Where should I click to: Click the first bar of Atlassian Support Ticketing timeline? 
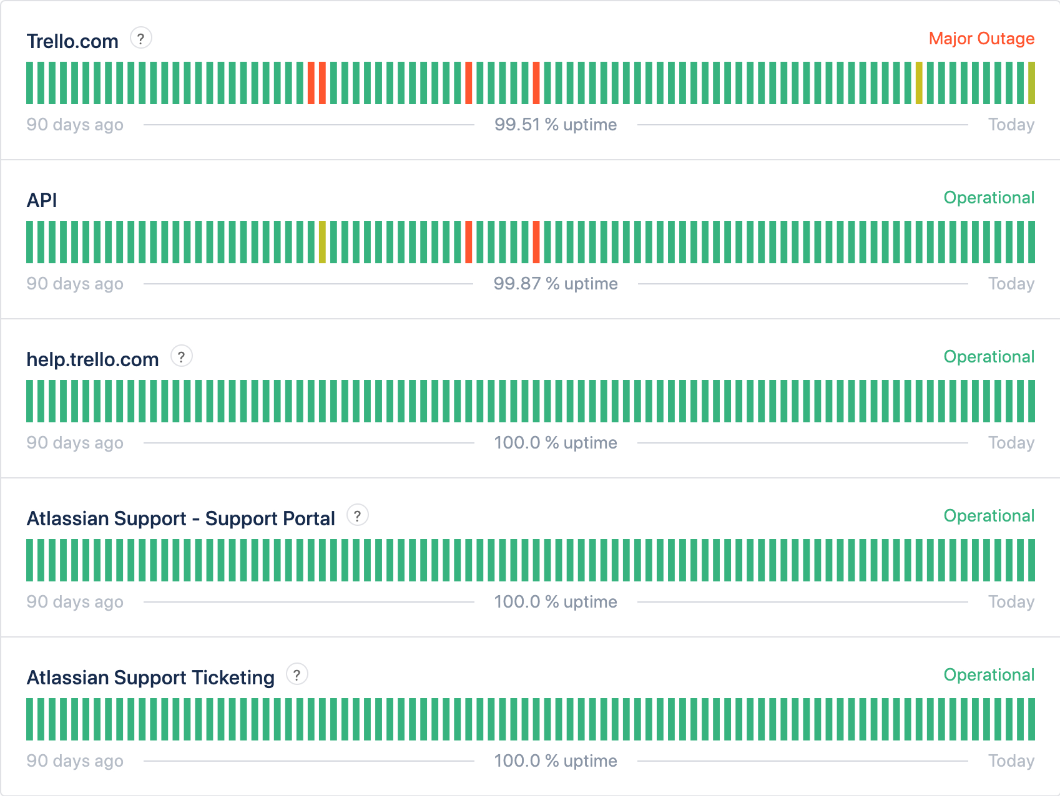point(29,719)
